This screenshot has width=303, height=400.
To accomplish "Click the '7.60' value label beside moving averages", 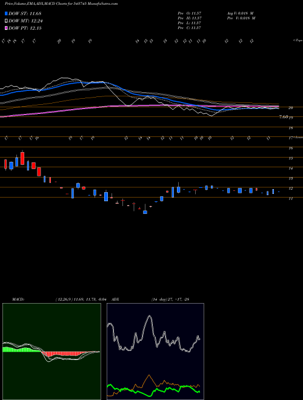I will coord(284,117).
